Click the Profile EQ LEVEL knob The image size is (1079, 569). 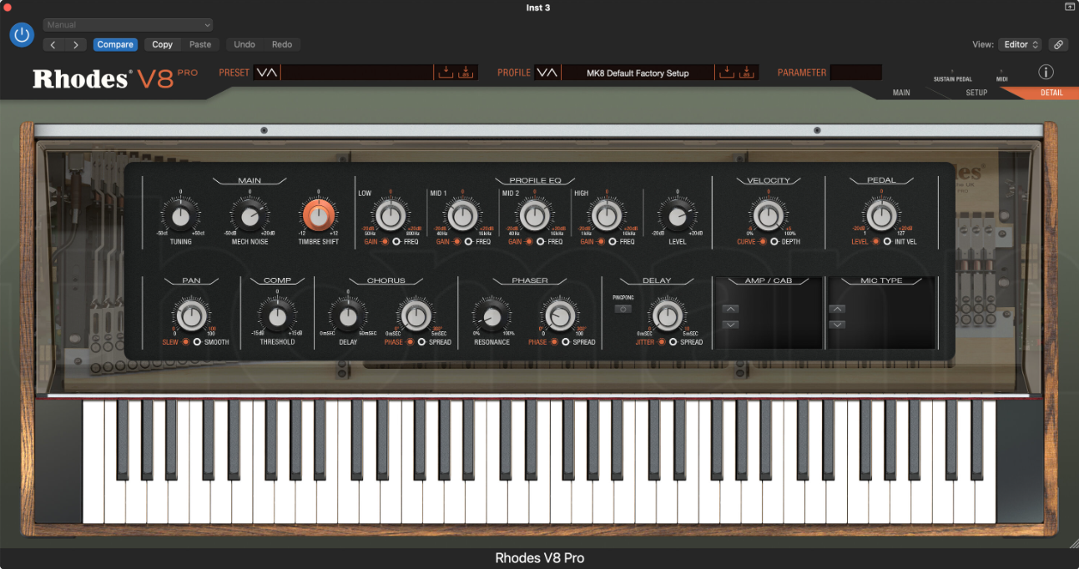tap(678, 216)
